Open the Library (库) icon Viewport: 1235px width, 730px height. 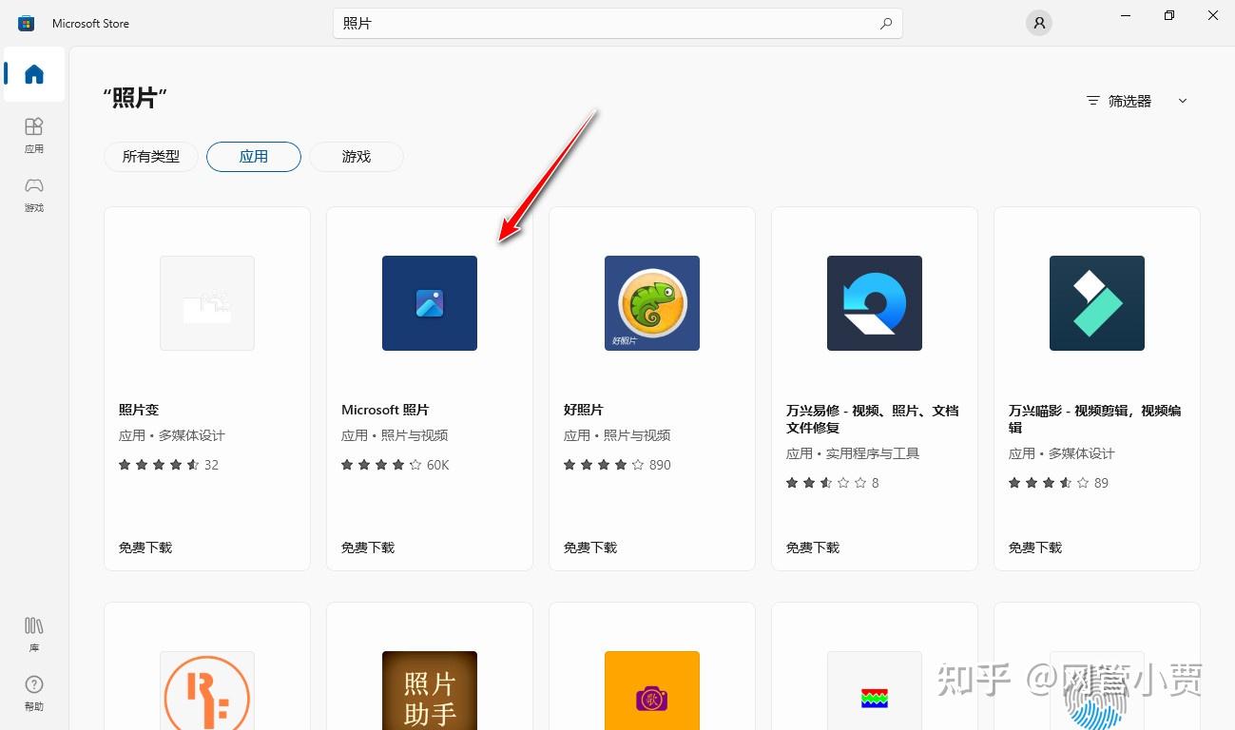(x=34, y=634)
